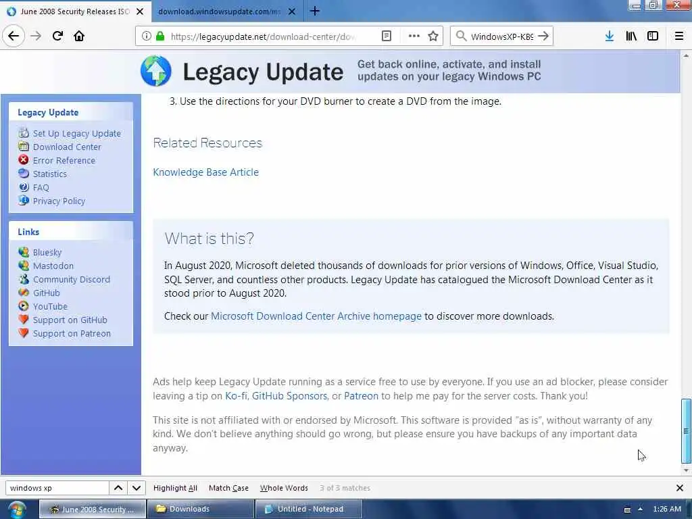
Task: Show the sidebars panel
Action: [x=653, y=36]
